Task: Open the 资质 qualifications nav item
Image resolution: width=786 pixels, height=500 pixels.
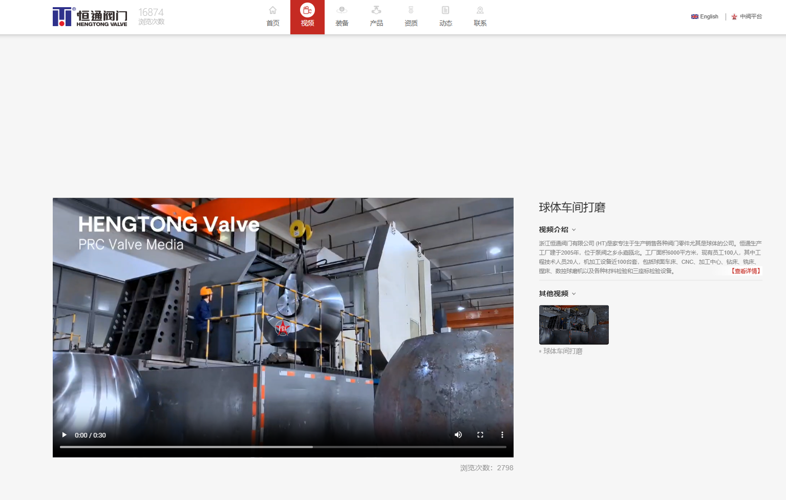Action: pyautogui.click(x=411, y=17)
